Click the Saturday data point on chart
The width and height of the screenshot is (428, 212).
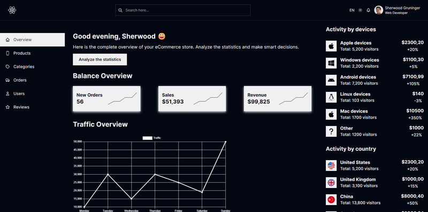tap(202, 192)
